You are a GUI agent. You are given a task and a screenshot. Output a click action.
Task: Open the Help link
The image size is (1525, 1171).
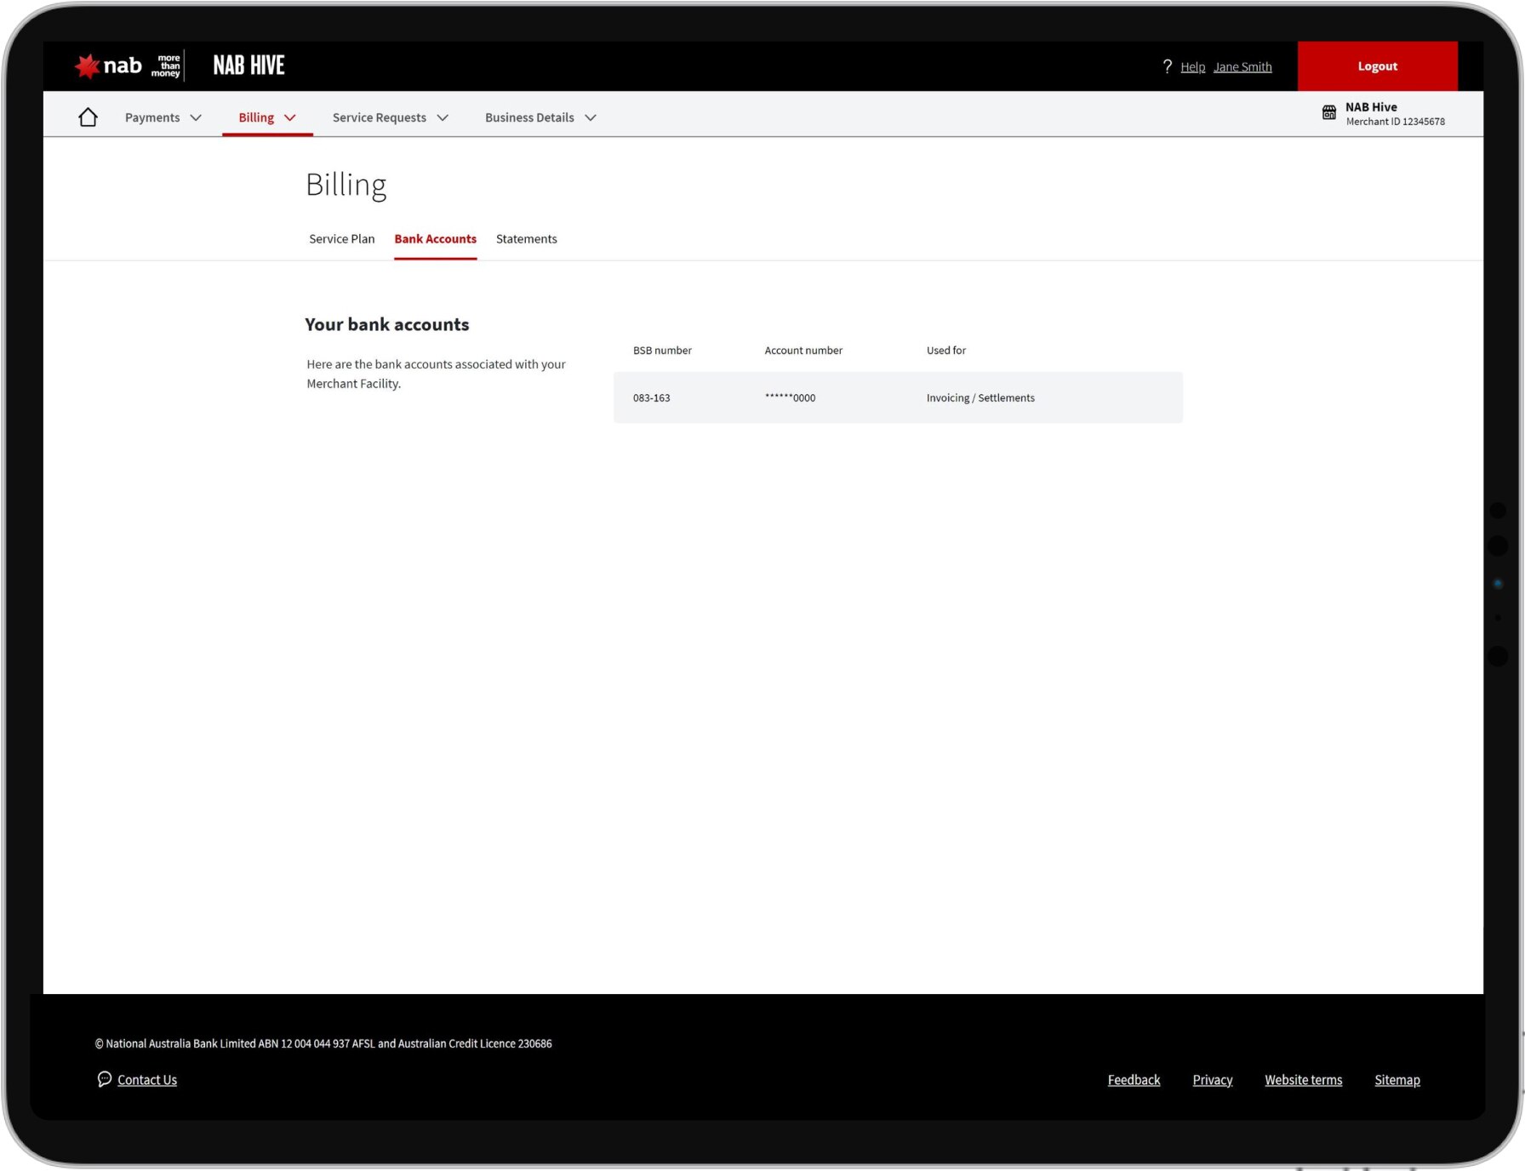pyautogui.click(x=1192, y=67)
